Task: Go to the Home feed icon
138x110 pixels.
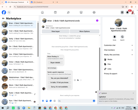Action: click(x=43, y=12)
